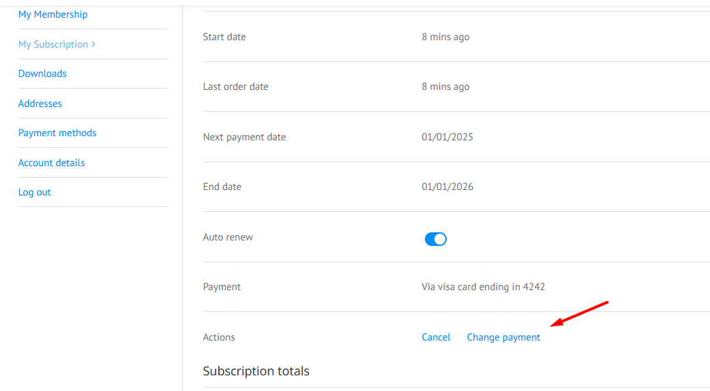Click the Actions row label

[219, 337]
